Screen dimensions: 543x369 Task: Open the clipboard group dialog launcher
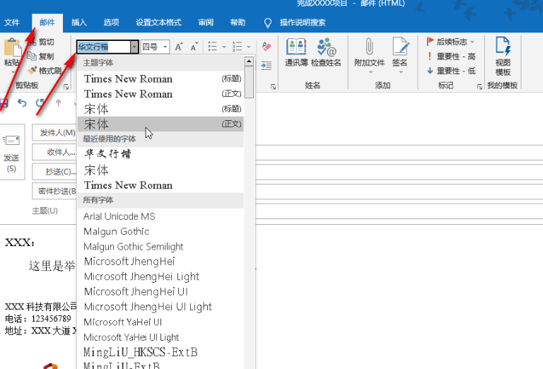click(66, 87)
